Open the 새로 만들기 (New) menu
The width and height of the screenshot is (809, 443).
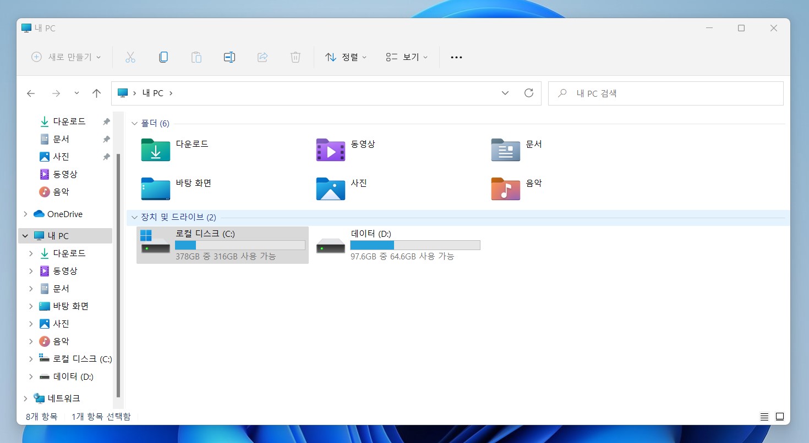(x=65, y=57)
